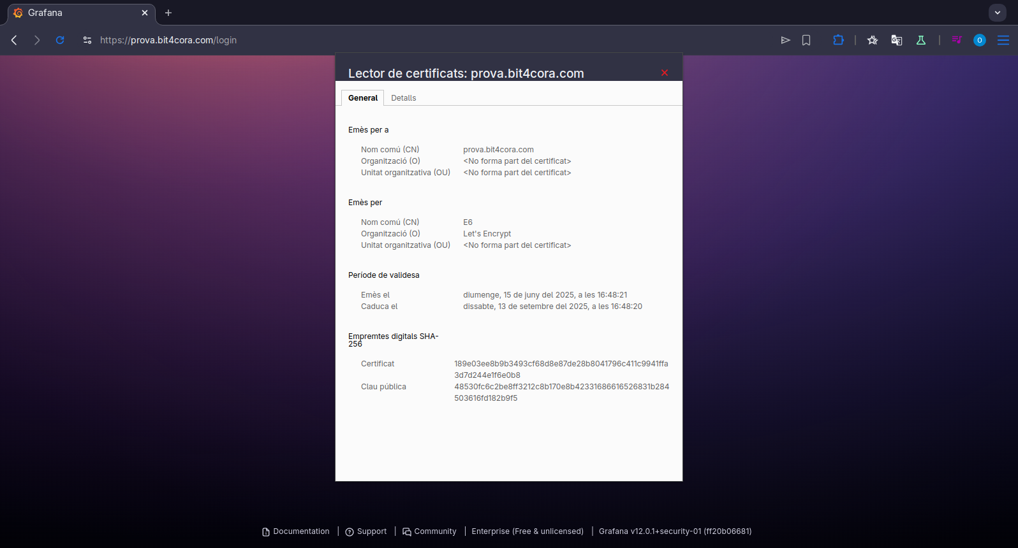This screenshot has width=1018, height=548.
Task: Click the Empremtes digitals SHA-256 heading
Action: tap(394, 340)
